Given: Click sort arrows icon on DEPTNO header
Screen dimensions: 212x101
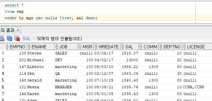Looking at the screenshot, I should [x=161, y=47].
